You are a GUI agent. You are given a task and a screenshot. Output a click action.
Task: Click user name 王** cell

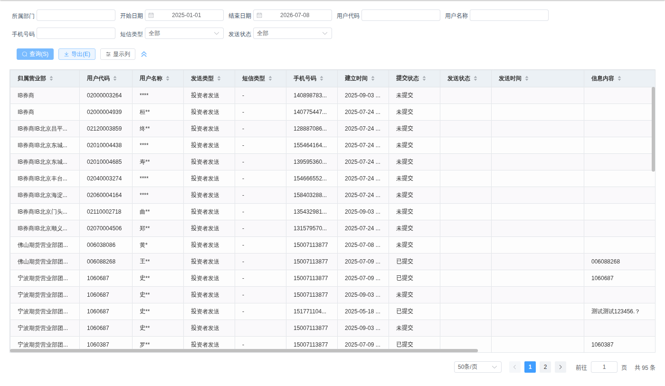click(158, 262)
